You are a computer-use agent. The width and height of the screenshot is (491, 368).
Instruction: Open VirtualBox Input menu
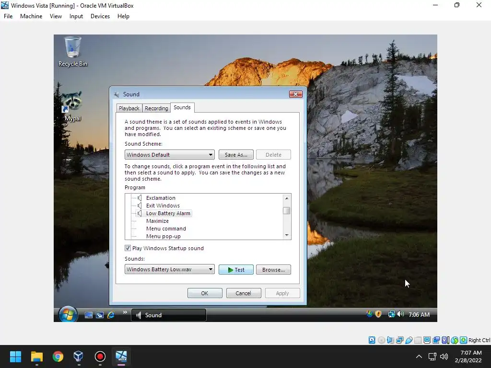tap(76, 16)
